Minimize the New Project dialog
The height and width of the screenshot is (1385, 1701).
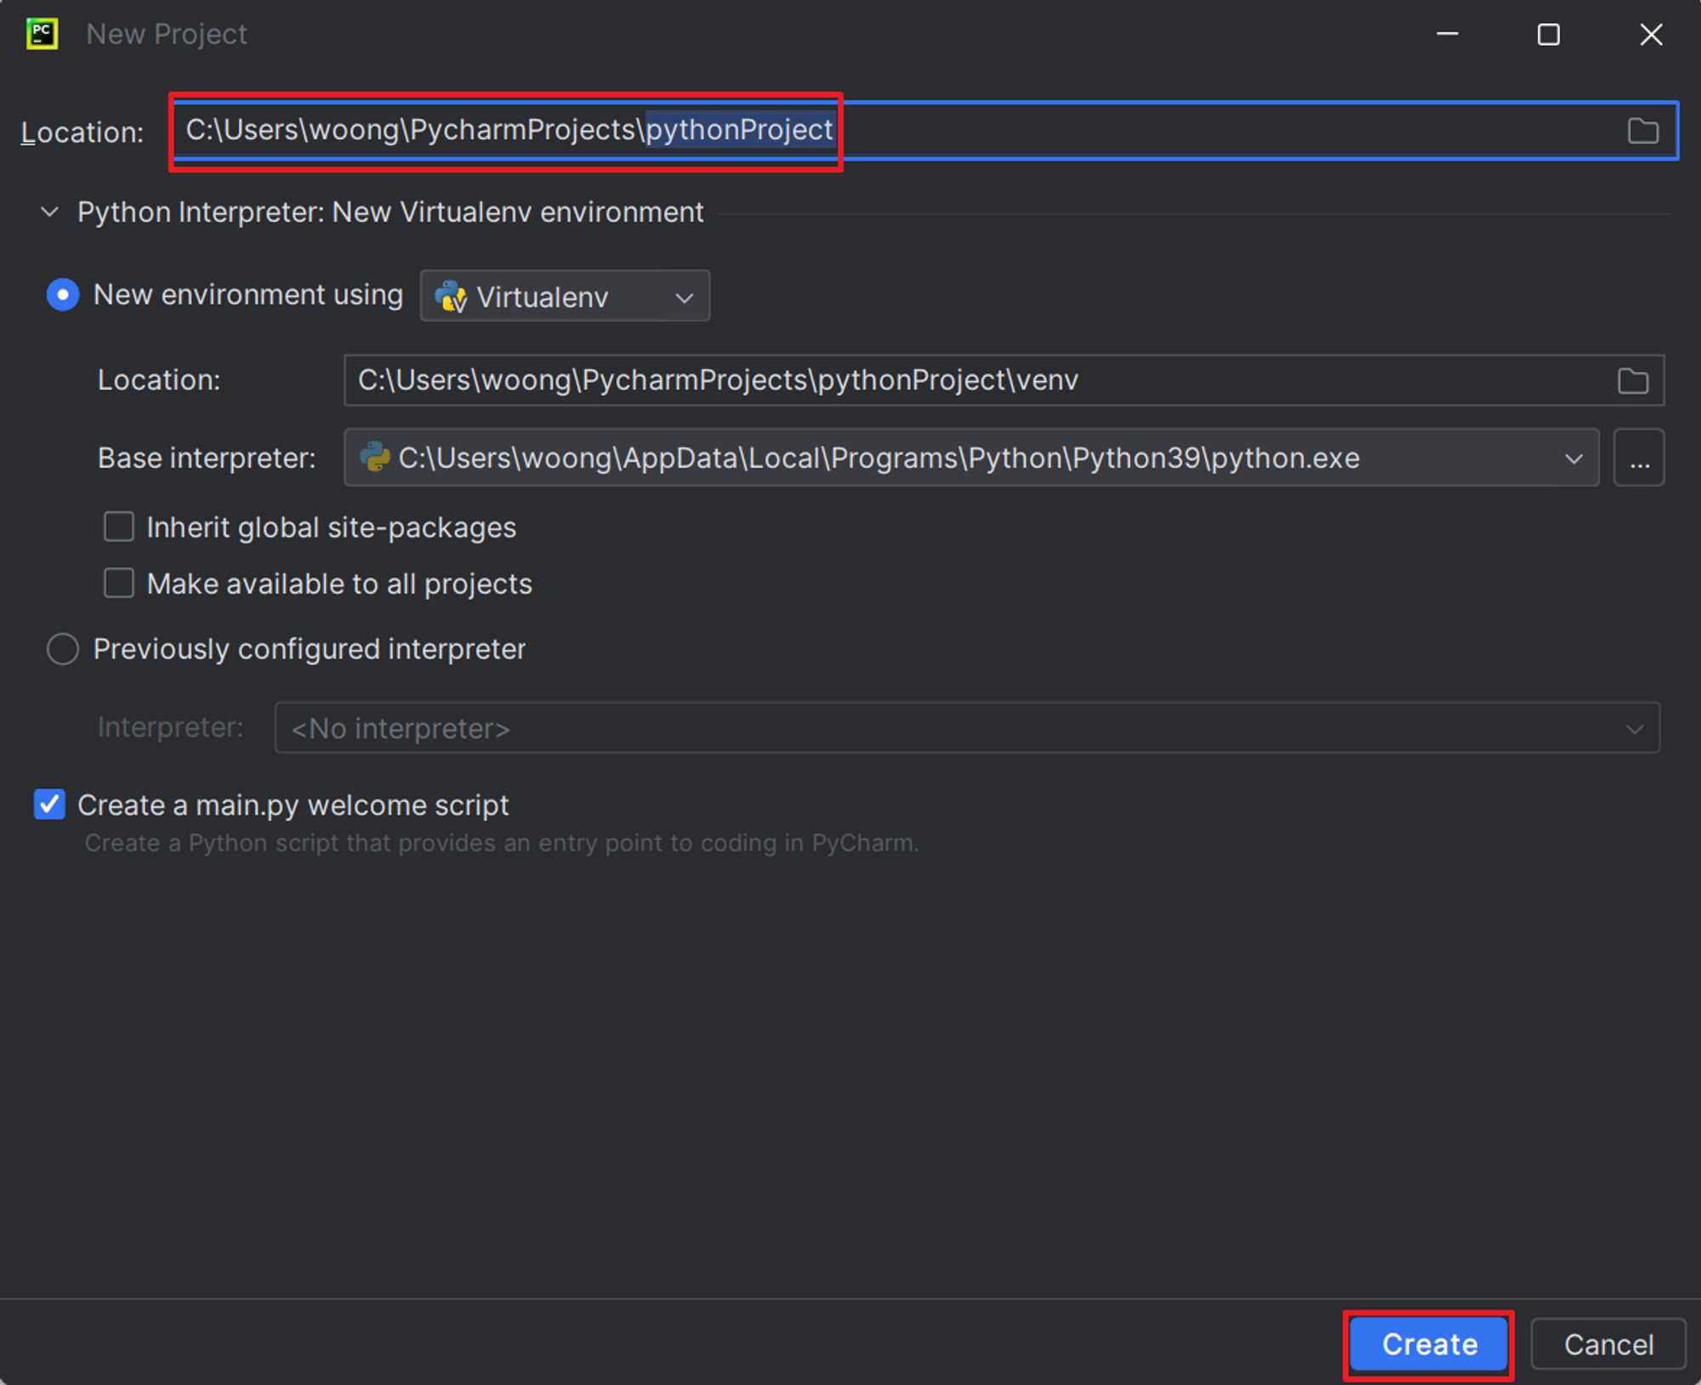tap(1448, 35)
